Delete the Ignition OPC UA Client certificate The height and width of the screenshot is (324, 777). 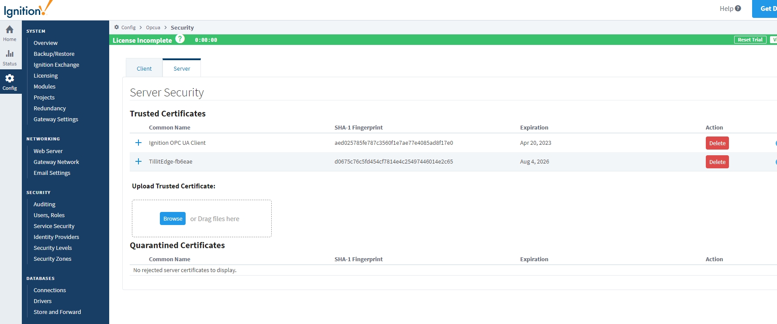(x=717, y=143)
